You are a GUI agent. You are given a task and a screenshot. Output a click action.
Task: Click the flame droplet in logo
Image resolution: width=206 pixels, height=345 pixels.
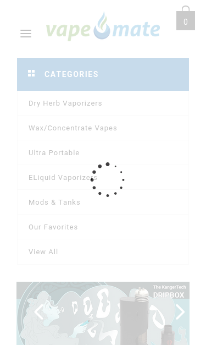(x=102, y=25)
